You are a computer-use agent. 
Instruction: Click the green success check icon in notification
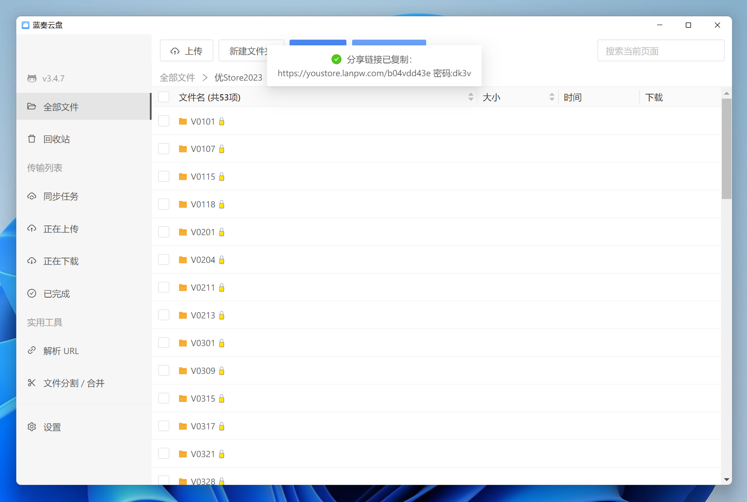[336, 59]
